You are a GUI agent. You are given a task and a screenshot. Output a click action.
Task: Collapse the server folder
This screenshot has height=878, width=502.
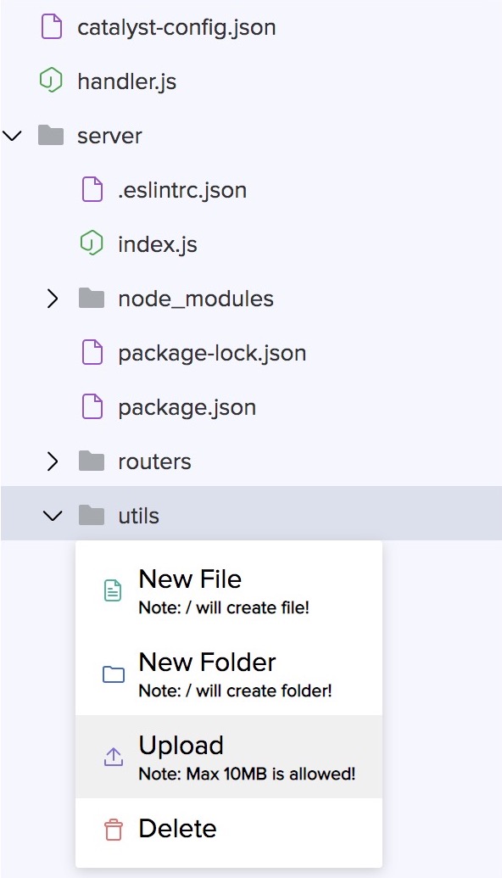[x=12, y=136]
